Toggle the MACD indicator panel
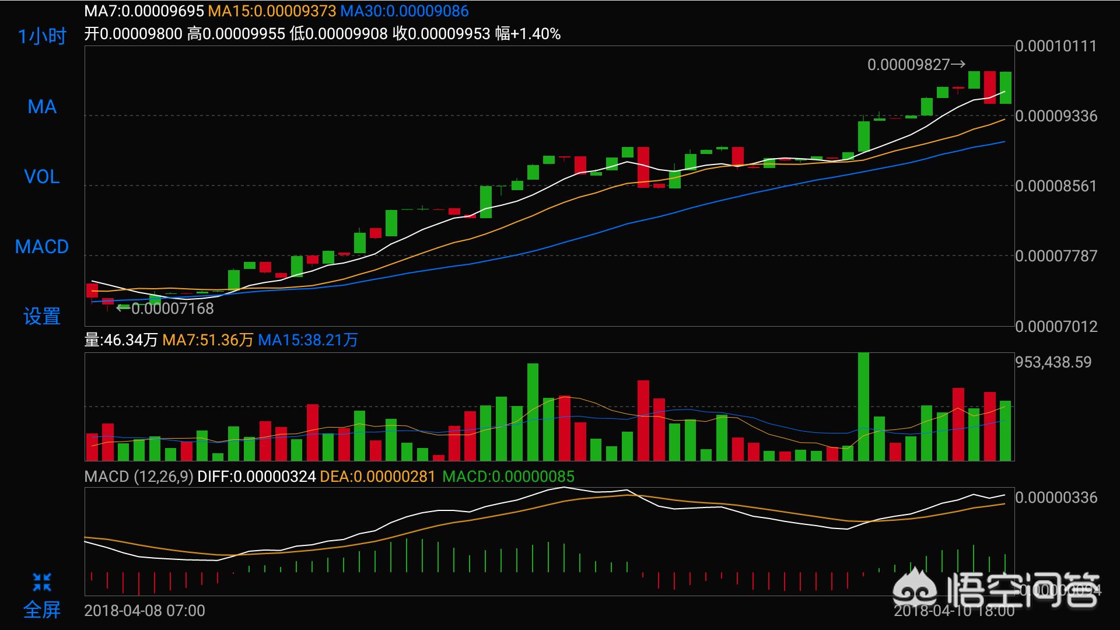Viewport: 1120px width, 630px height. (42, 247)
